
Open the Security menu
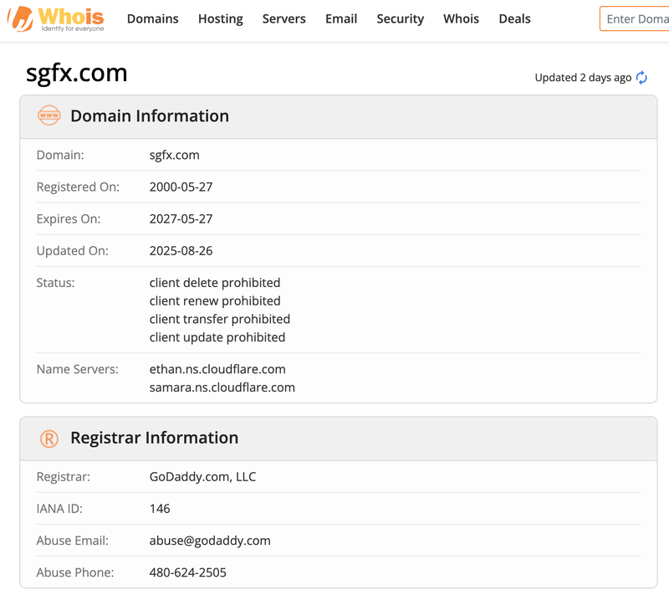(x=401, y=18)
